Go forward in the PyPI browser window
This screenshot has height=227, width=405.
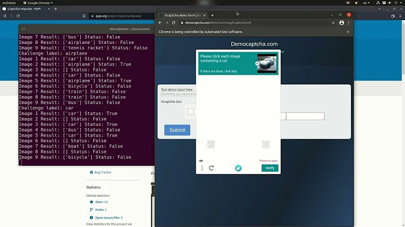(x=11, y=16)
